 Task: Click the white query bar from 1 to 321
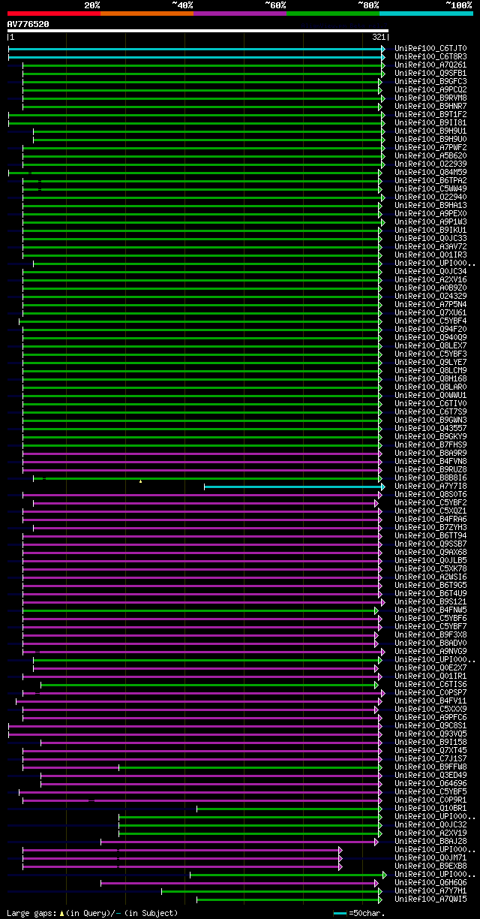pos(198,31)
